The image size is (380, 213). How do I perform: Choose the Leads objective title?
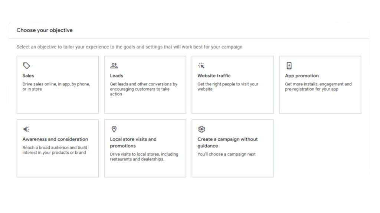point(117,76)
